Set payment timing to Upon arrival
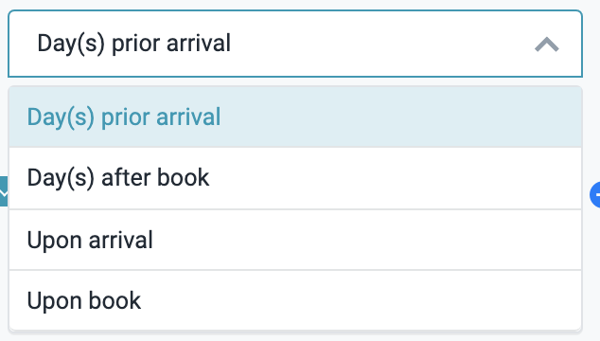The image size is (600, 341). [x=295, y=240]
